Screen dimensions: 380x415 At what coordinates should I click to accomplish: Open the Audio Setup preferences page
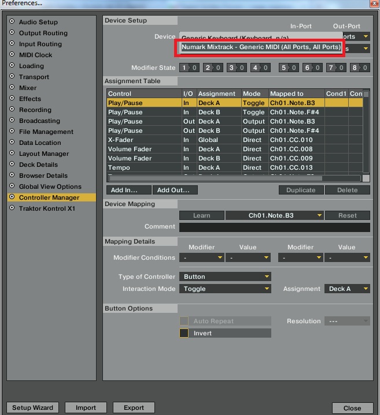click(x=38, y=22)
